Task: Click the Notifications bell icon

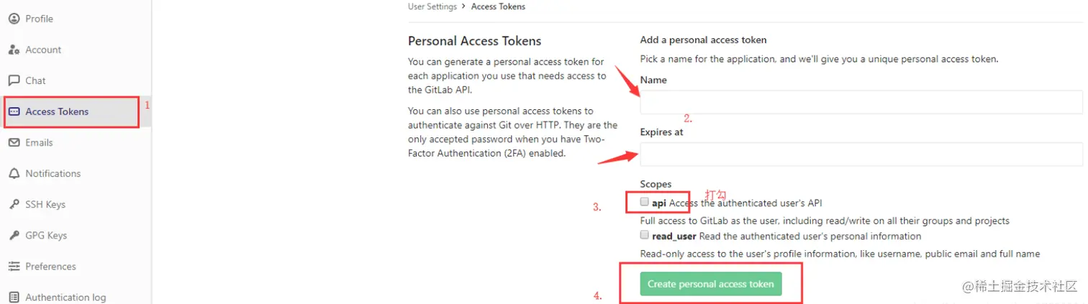Action: [x=14, y=173]
